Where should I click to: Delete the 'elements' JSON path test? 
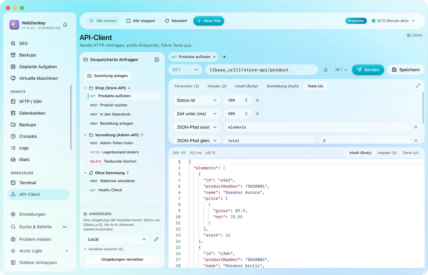click(416, 127)
